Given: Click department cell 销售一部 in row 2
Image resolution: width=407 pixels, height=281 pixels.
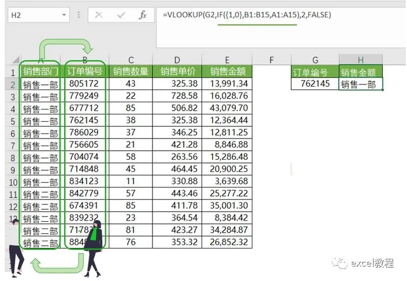Looking at the screenshot, I should tap(40, 85).
